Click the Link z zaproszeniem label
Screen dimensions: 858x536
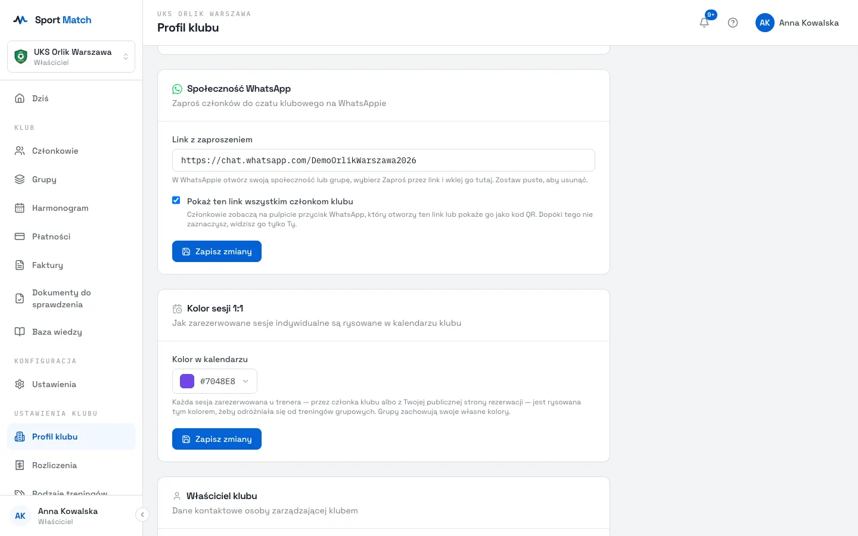coord(212,139)
